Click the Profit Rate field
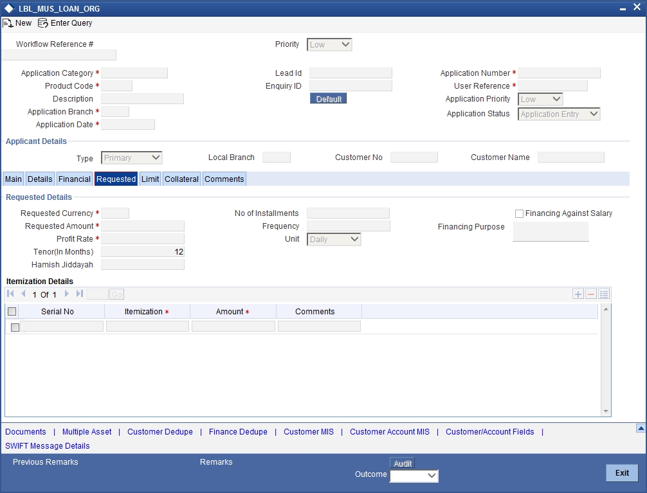Image resolution: width=647 pixels, height=493 pixels. (143, 239)
